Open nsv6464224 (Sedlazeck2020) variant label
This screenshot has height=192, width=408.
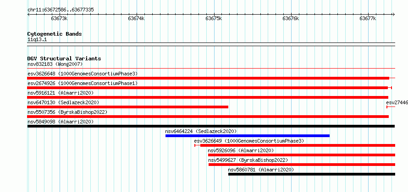(x=201, y=131)
